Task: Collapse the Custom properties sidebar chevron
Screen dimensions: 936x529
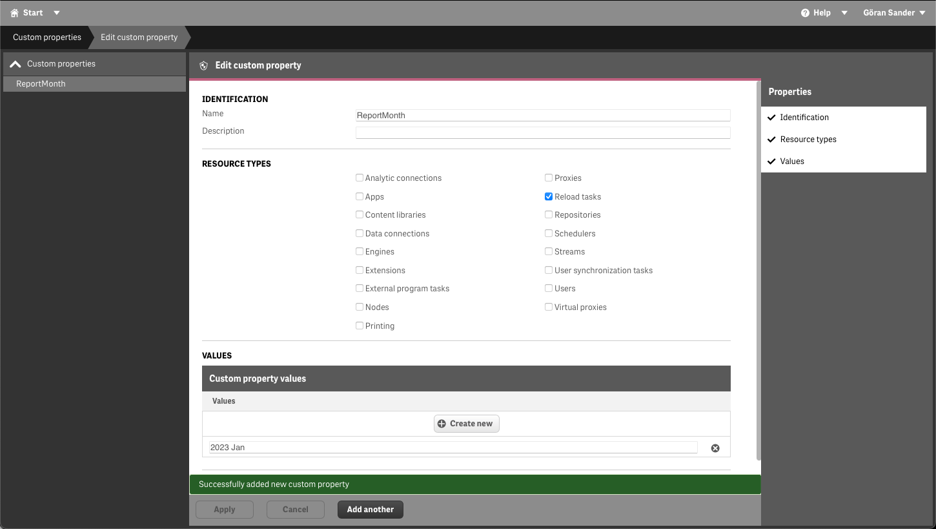Action: click(15, 64)
